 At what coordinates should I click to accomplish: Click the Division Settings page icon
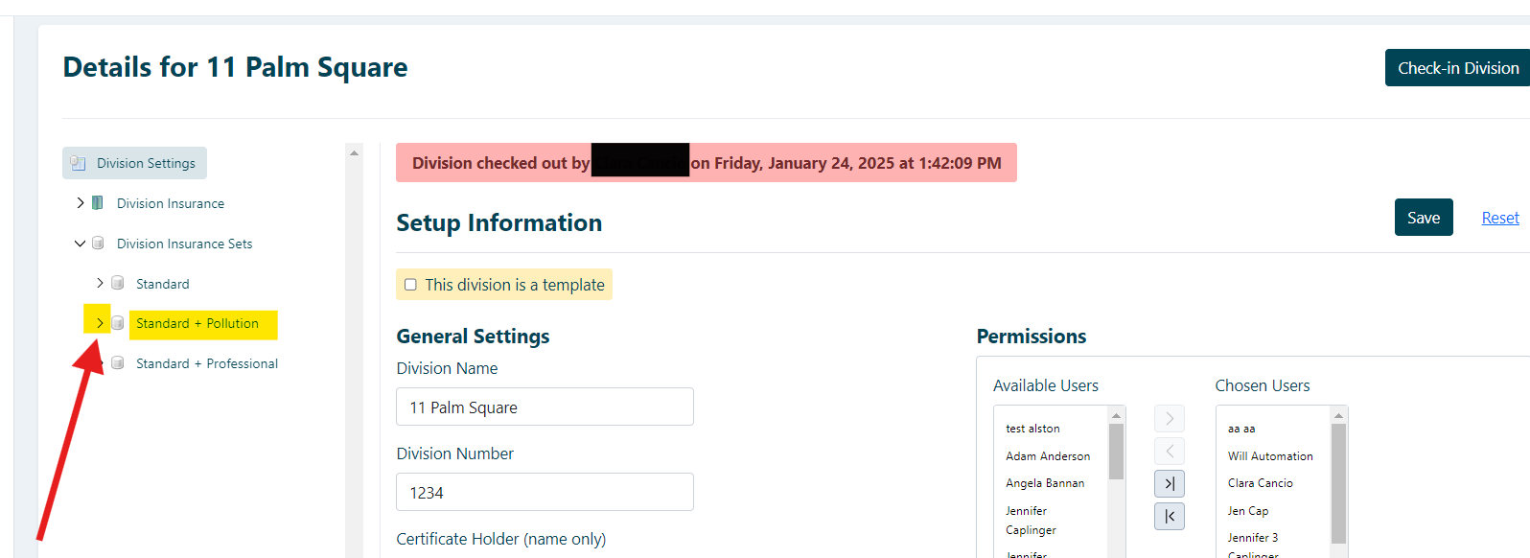(x=79, y=163)
